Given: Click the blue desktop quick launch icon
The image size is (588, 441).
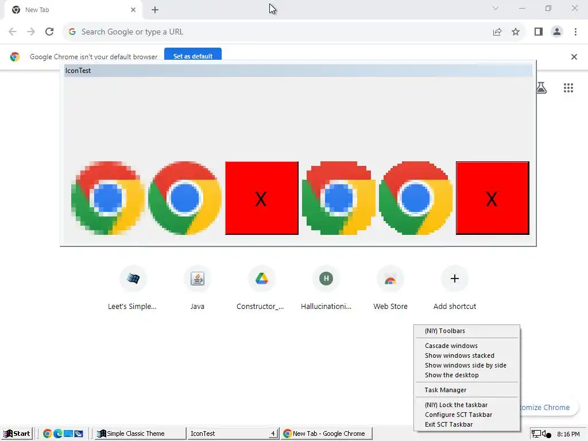Looking at the screenshot, I should coord(68,434).
